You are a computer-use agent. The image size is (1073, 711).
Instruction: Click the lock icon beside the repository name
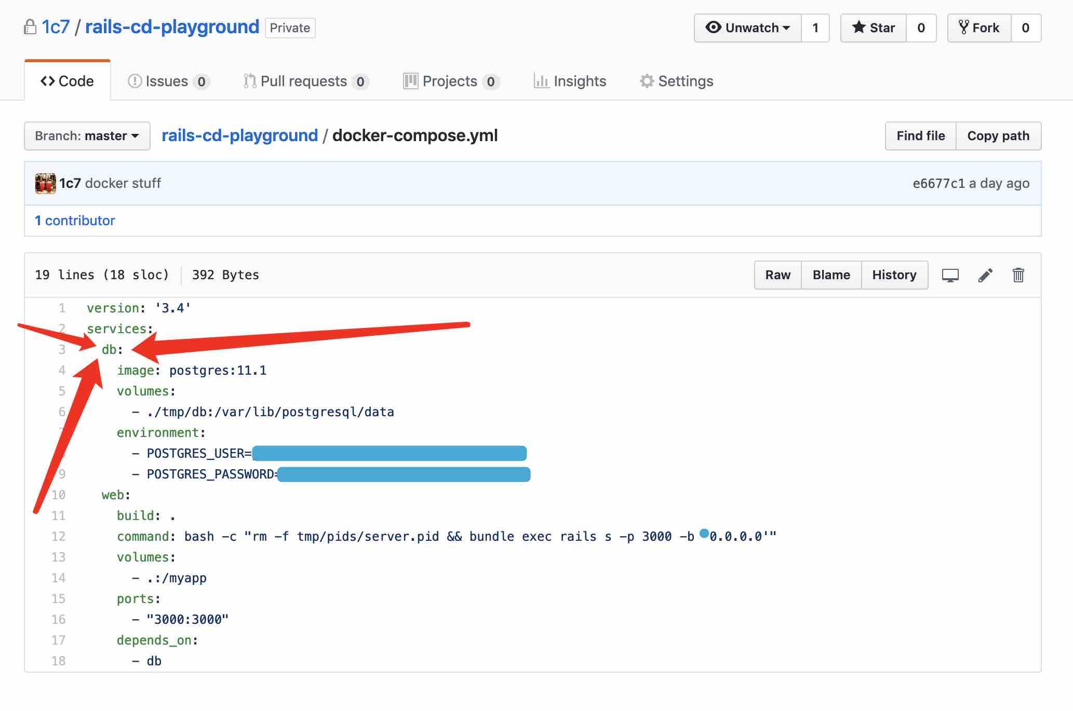click(29, 26)
